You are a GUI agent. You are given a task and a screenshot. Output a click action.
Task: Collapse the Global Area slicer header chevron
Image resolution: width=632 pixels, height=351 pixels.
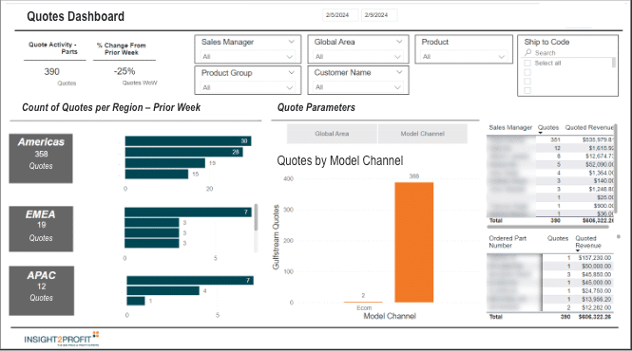point(399,42)
